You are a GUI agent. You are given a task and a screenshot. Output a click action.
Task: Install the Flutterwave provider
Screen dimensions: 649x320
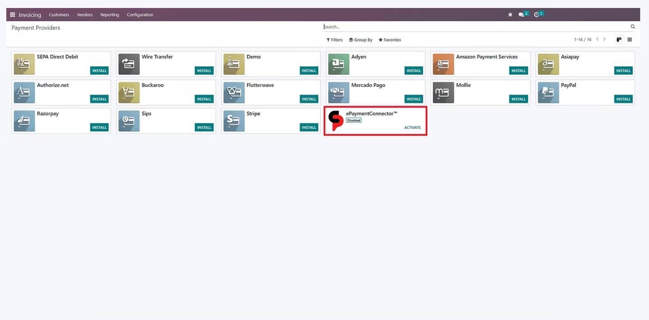click(309, 99)
